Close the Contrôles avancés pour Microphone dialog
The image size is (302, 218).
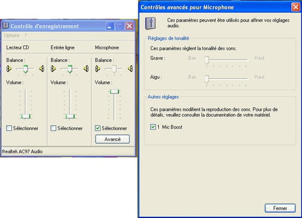point(296,7)
